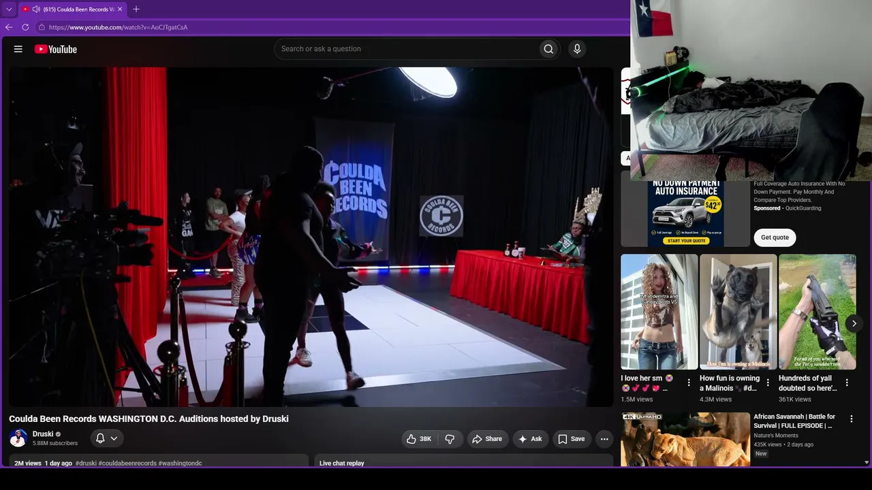Open the #couldabeenrecords hashtag
Screen dimensions: 872x490
[127, 463]
